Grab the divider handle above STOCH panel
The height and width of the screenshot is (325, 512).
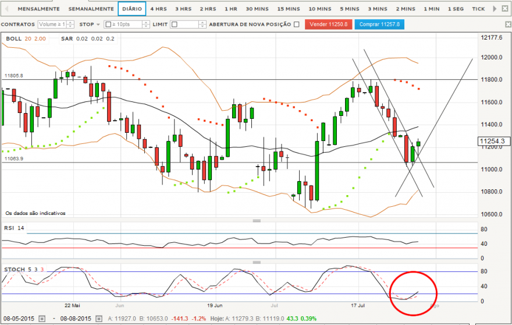coord(257,262)
